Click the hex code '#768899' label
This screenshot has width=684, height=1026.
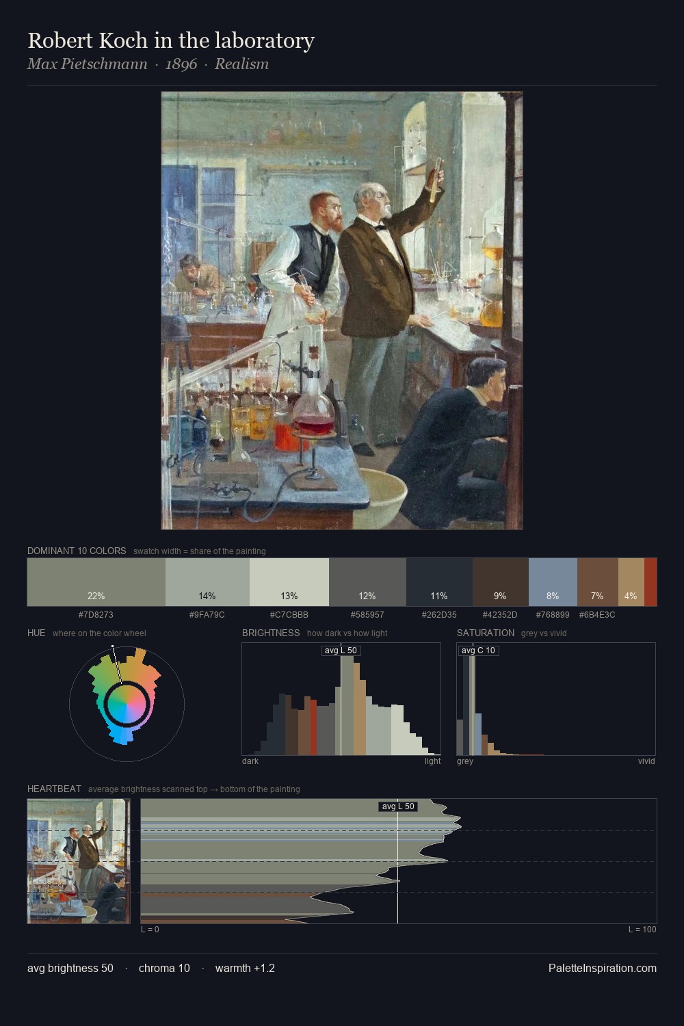click(x=553, y=614)
